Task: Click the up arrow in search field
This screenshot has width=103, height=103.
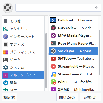Action: point(96,8)
